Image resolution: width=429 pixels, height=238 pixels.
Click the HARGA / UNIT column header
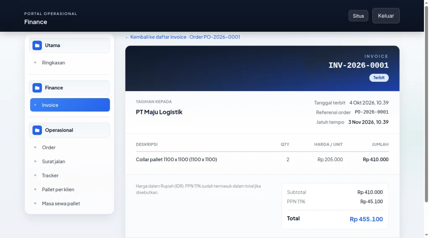click(328, 144)
